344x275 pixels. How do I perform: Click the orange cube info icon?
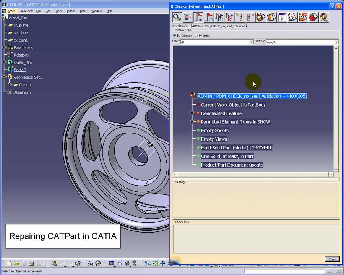pos(271,17)
